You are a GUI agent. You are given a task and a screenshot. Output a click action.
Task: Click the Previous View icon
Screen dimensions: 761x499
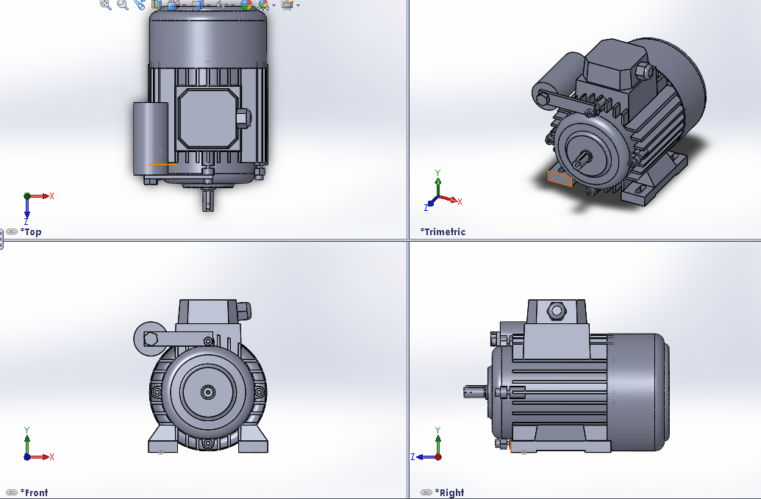coord(140,4)
